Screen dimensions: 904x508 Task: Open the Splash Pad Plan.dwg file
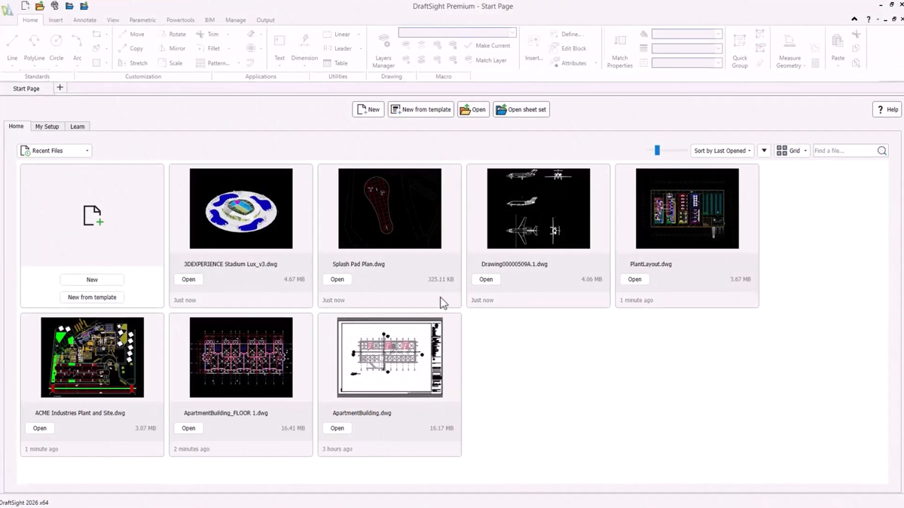pyautogui.click(x=337, y=280)
